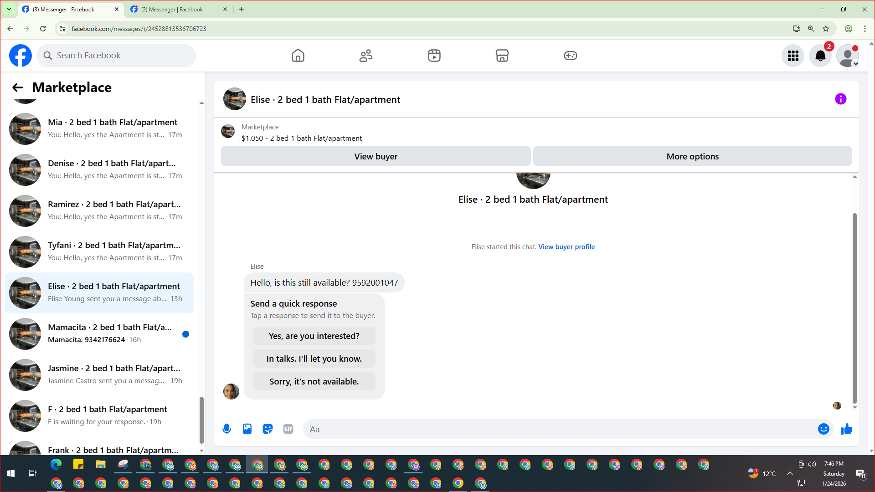The height and width of the screenshot is (492, 875).
Task: Click the View buyer button
Action: [376, 156]
